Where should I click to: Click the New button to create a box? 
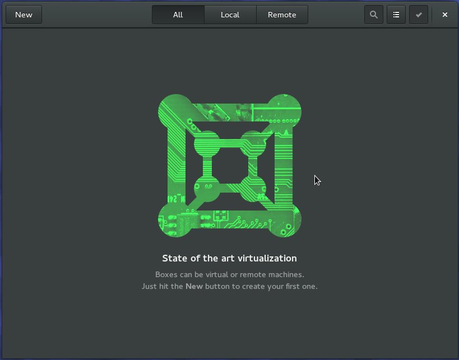pos(24,15)
